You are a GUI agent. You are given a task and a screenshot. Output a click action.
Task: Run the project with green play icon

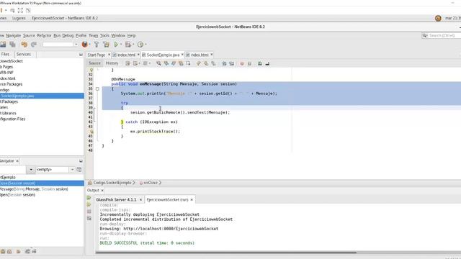point(116,45)
